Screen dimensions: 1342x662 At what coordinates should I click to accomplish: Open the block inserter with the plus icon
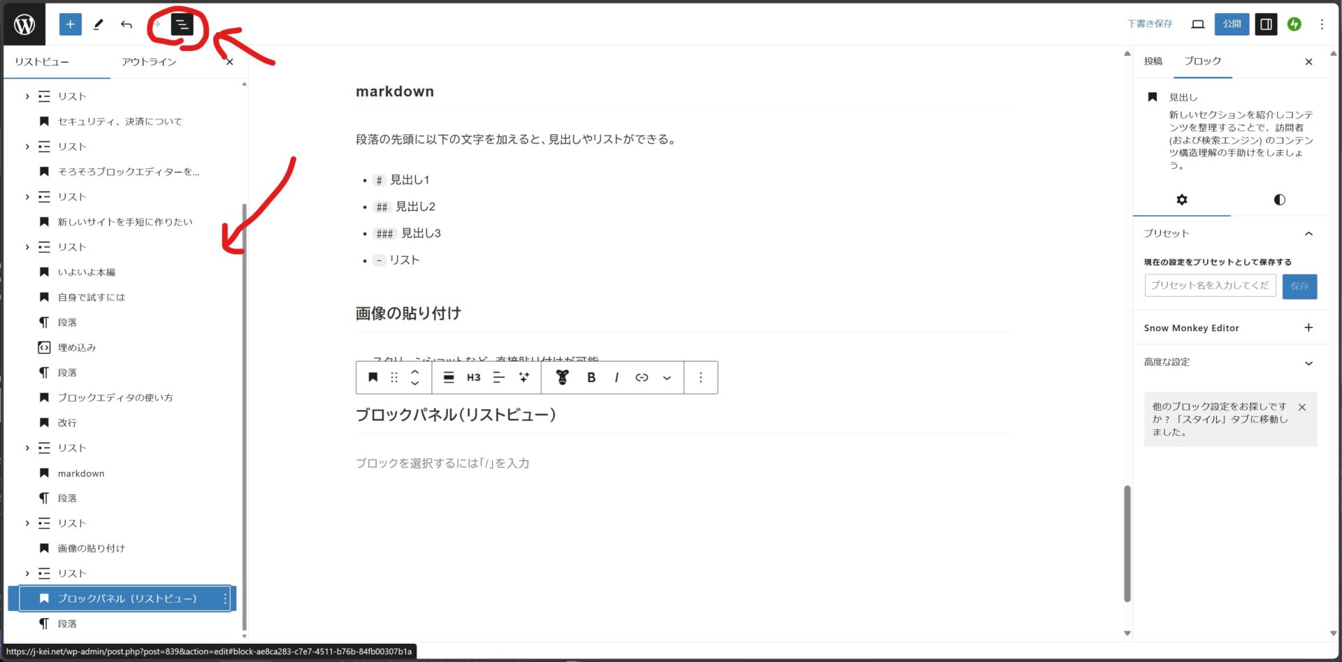70,24
